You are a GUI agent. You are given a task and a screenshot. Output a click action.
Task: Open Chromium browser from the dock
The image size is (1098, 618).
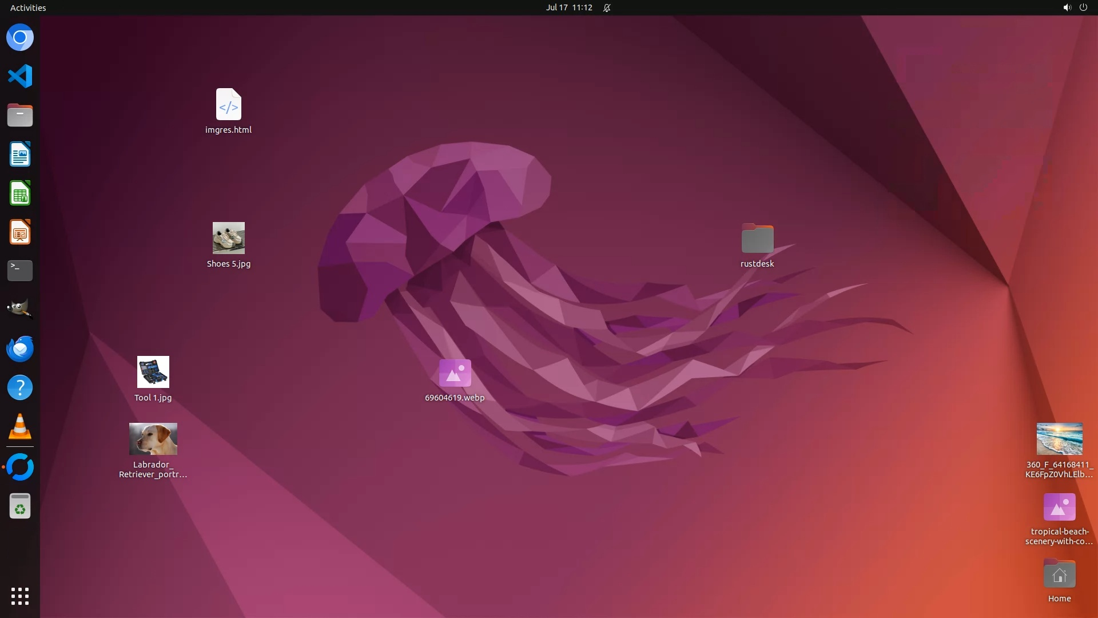coord(20,38)
